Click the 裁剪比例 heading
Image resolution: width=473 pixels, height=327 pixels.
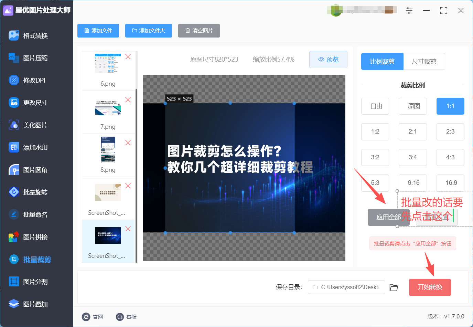click(413, 85)
